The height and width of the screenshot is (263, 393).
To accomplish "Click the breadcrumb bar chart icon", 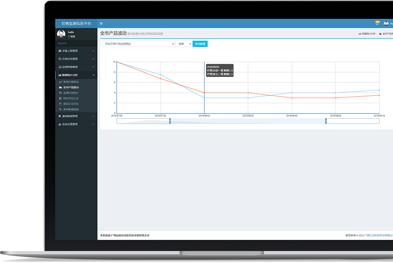I will click(x=360, y=34).
